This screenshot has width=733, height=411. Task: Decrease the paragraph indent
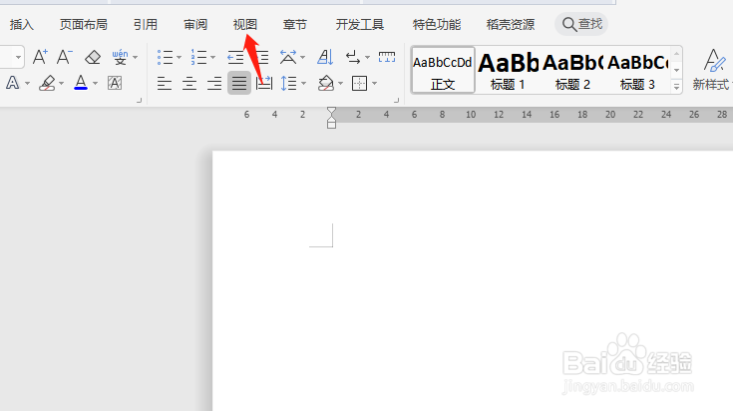point(235,57)
